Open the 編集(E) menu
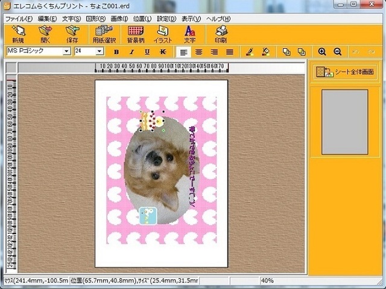The width and height of the screenshot is (386, 289). click(47, 19)
